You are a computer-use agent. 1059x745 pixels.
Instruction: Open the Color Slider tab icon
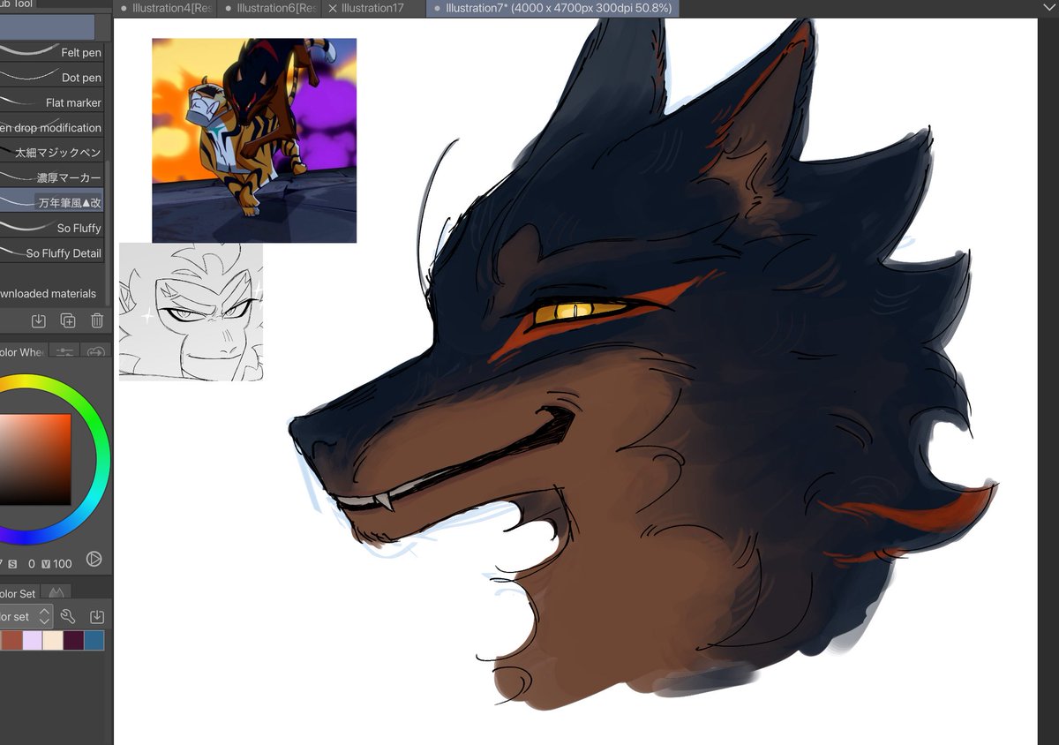64,351
